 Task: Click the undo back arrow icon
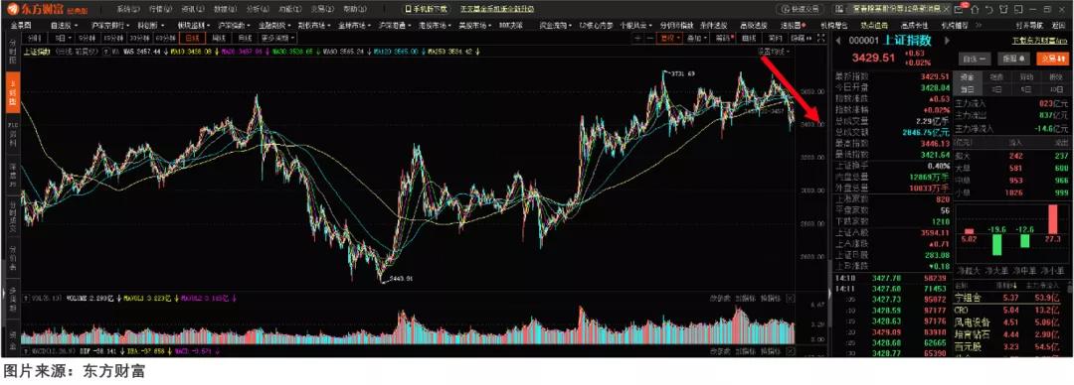pos(989,10)
